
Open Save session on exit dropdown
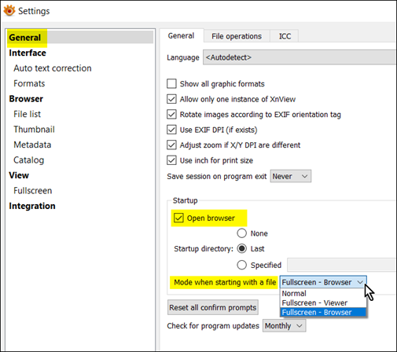(x=291, y=176)
